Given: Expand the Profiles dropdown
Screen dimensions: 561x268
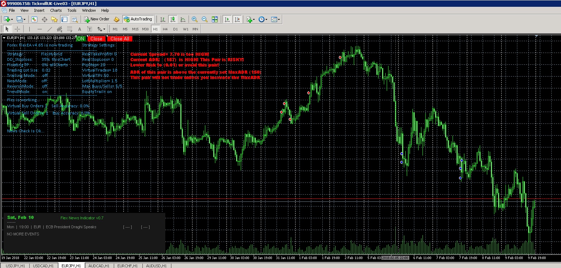Looking at the screenshot, I should pyautogui.click(x=24, y=19).
